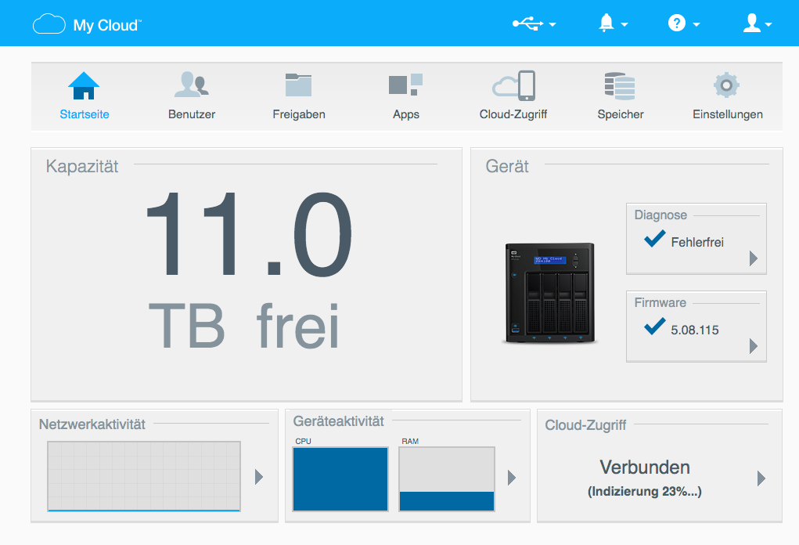Open the Cloud-Zugriff navigation icon

click(513, 85)
